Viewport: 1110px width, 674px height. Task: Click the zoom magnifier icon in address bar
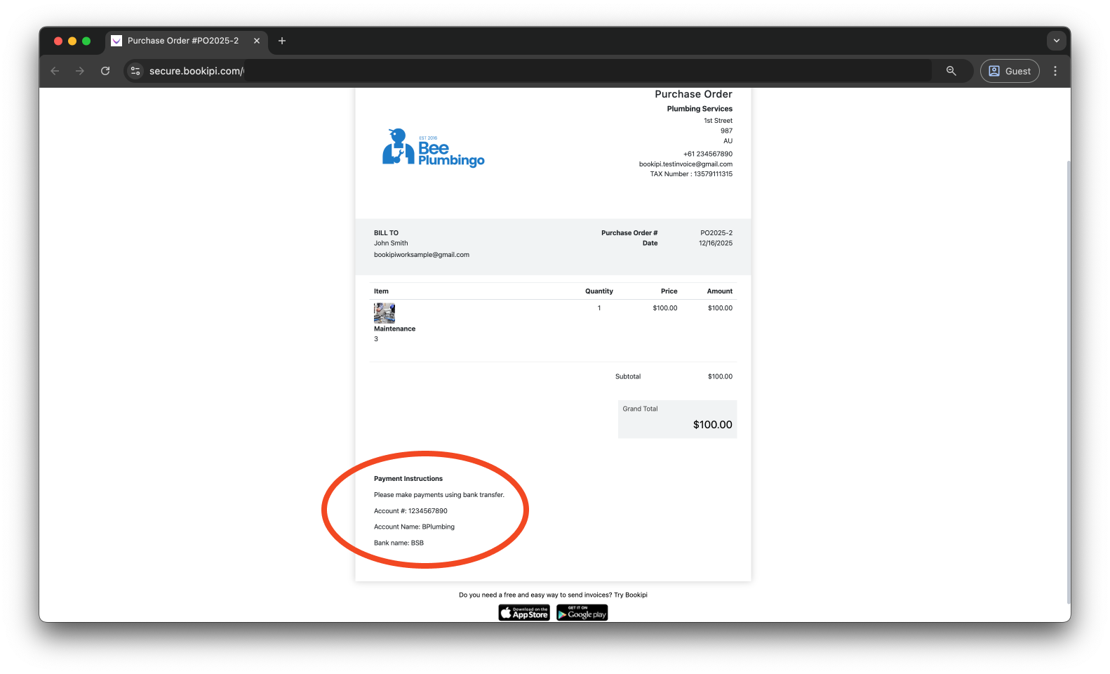point(951,71)
